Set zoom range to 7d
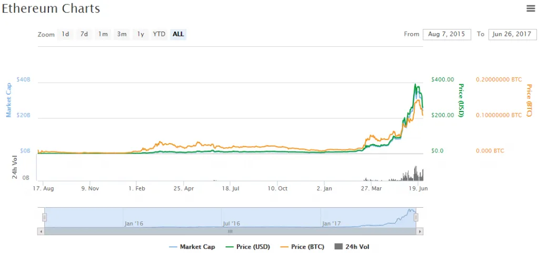Viewport: 539px width, 253px height. [x=84, y=34]
